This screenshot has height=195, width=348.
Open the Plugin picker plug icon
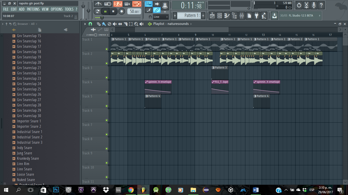[x=257, y=15]
